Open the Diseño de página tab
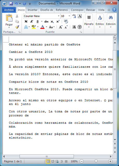The width and height of the screenshot is (119, 166). point(47,10)
